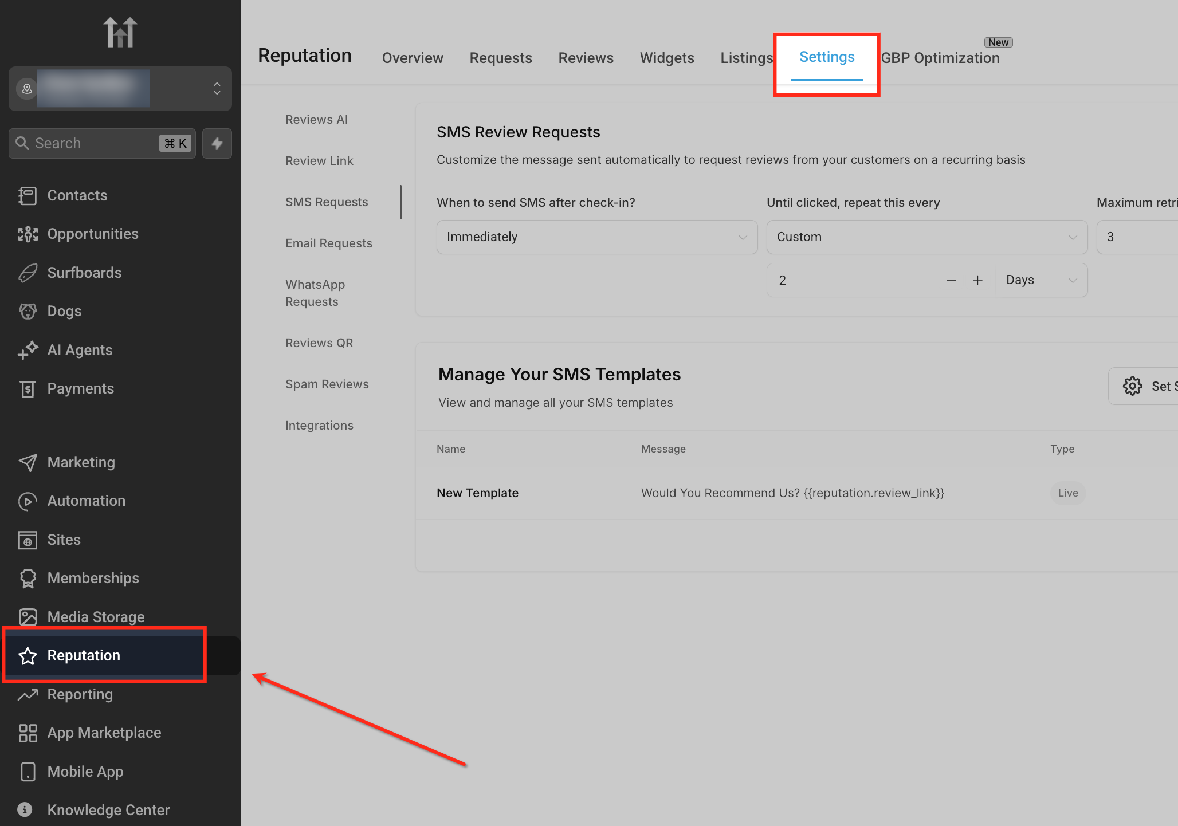Go to Email Requests settings

pos(328,243)
